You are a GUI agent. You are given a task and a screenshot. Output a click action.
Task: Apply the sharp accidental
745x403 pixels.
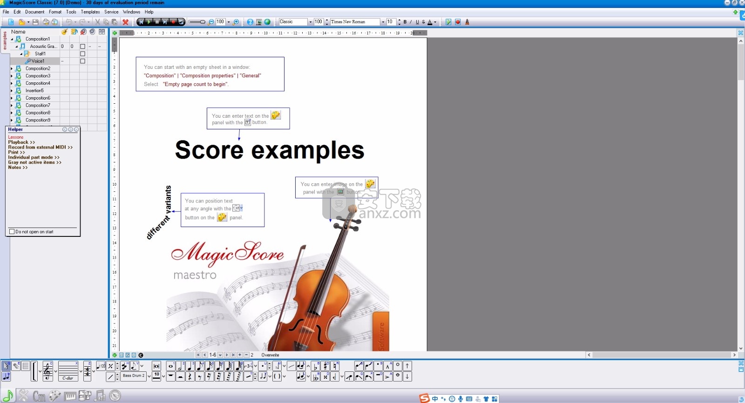325,366
